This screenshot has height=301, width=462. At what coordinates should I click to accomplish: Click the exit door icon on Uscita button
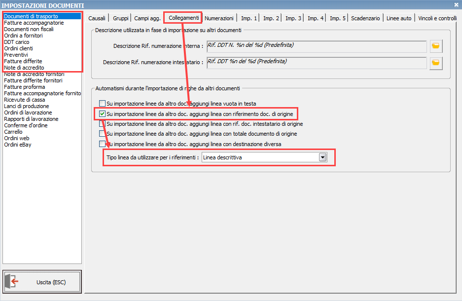[12, 281]
